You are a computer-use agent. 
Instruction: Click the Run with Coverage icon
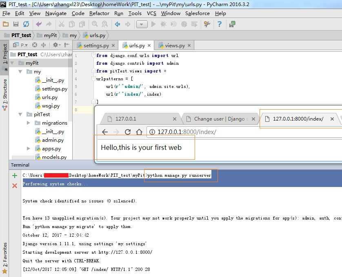174,24
